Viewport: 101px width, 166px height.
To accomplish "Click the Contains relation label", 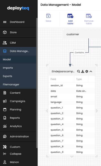I will point(79,52).
